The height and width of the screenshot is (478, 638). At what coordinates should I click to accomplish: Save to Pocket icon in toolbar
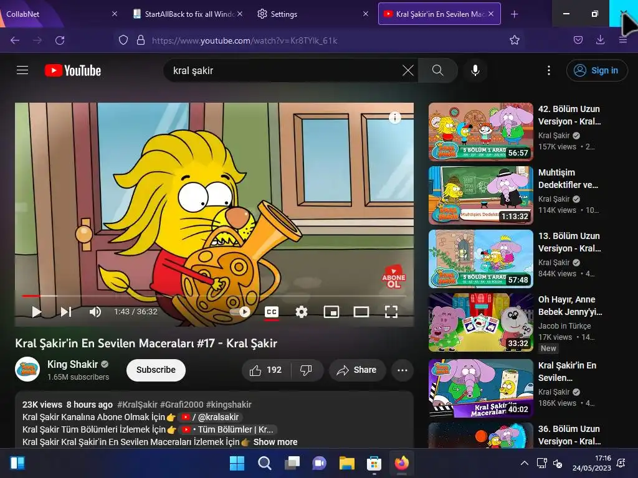coord(578,40)
